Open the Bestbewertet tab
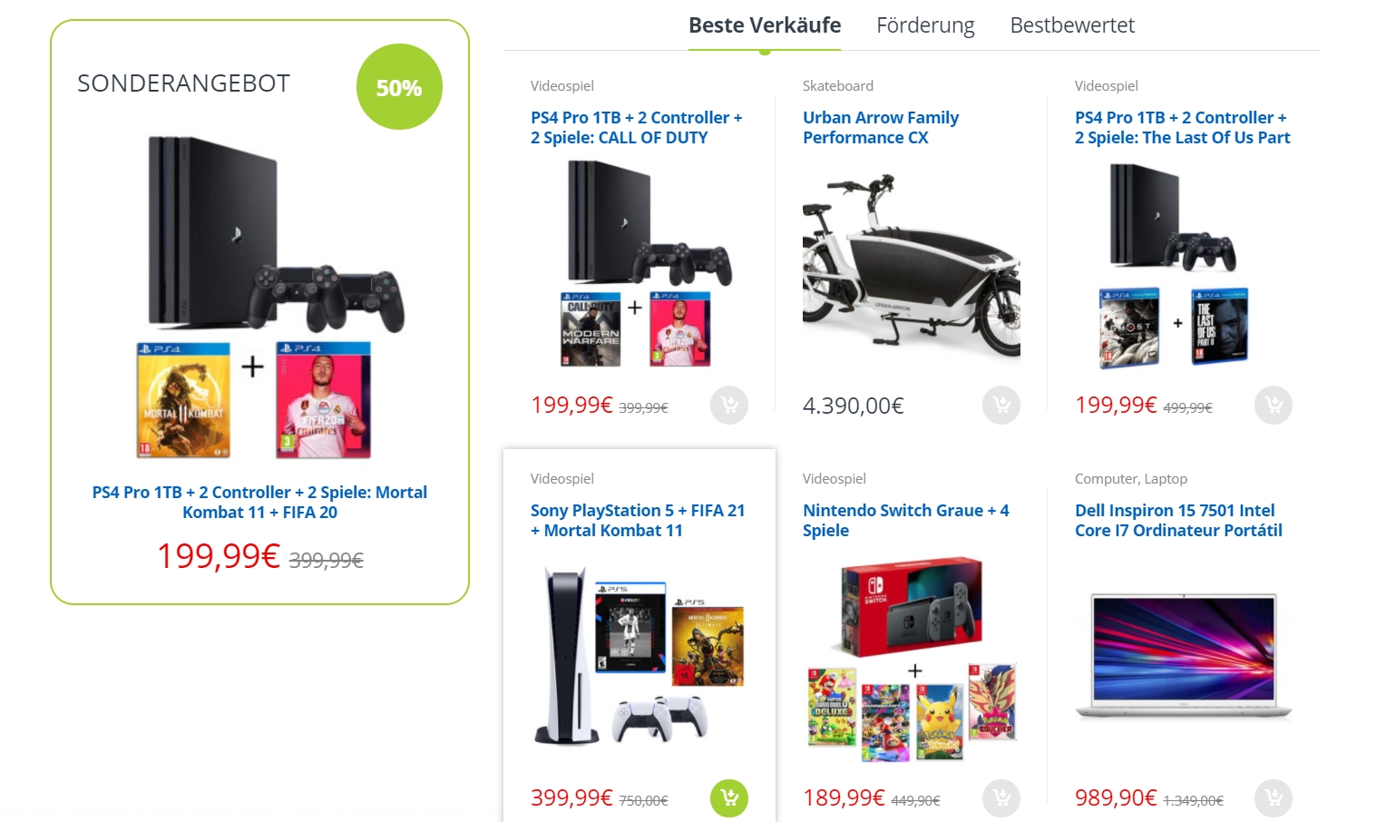The height and width of the screenshot is (822, 1386). point(1072,25)
